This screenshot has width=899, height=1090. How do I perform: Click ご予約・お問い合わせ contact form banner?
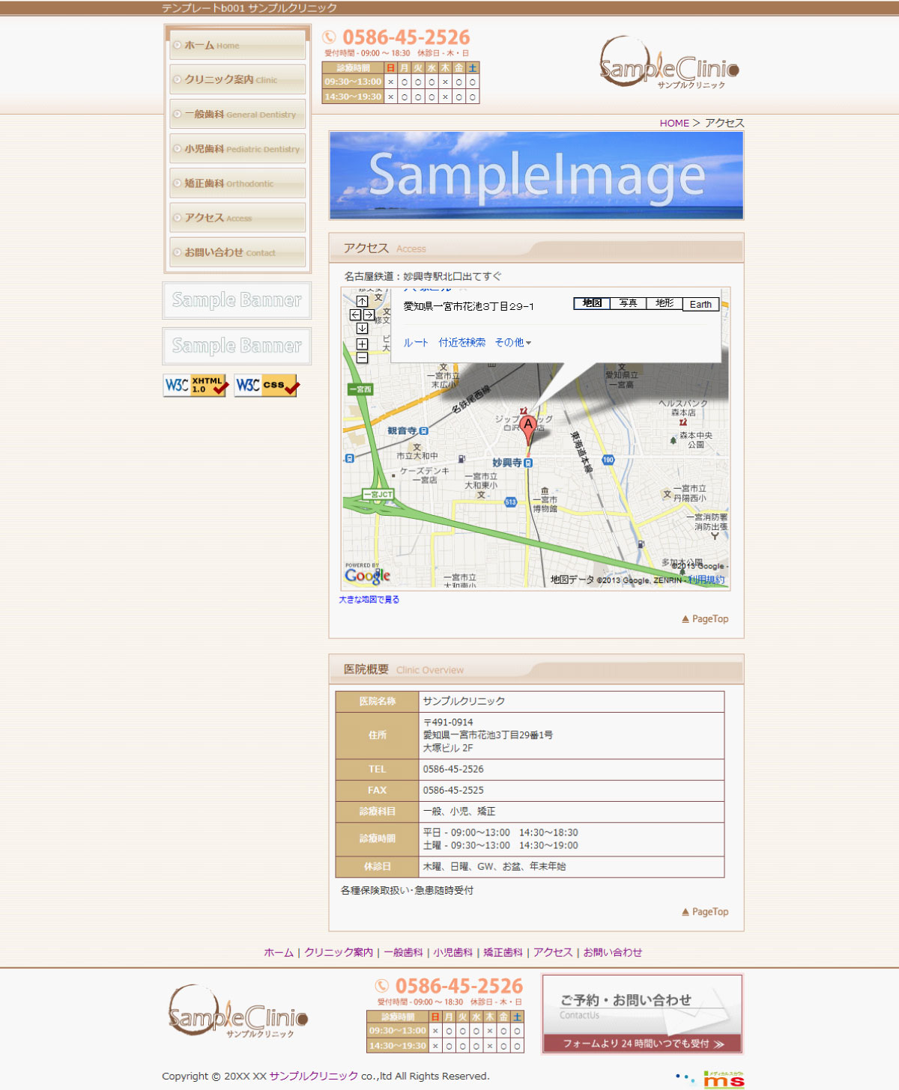[x=642, y=1014]
